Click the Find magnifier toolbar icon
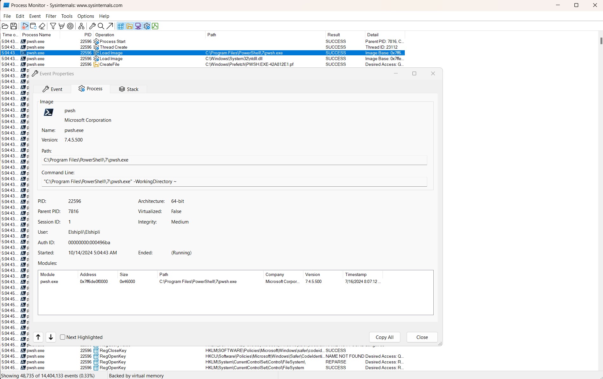 click(101, 26)
